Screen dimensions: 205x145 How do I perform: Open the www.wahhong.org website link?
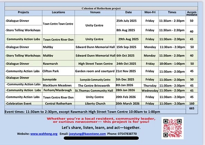(x=44, y=134)
